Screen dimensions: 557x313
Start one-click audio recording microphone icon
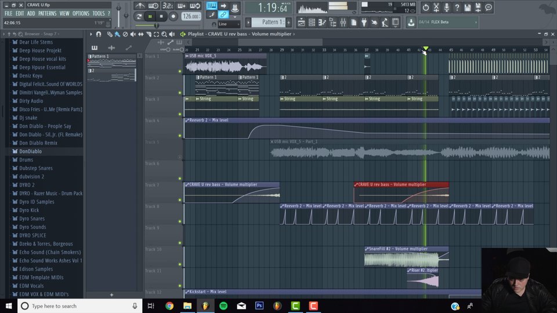pyautogui.click(x=447, y=7)
